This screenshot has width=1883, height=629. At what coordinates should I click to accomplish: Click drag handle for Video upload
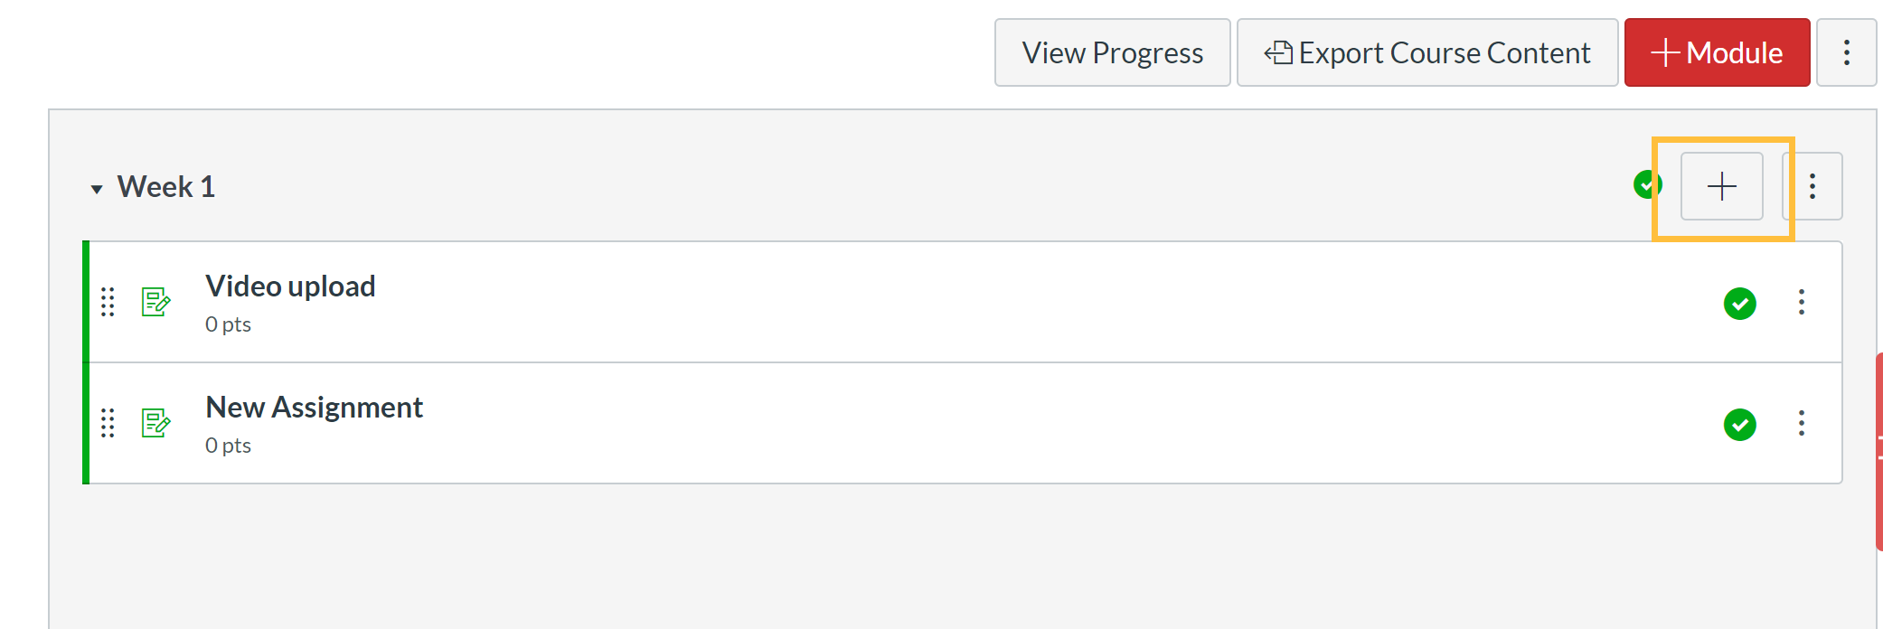108,302
